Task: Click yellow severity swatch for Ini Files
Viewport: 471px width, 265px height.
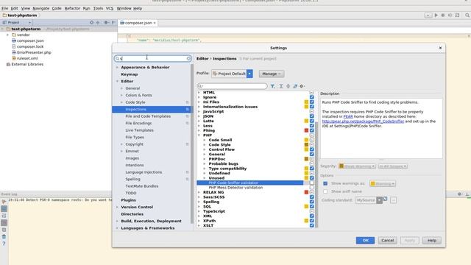Action: point(306,102)
